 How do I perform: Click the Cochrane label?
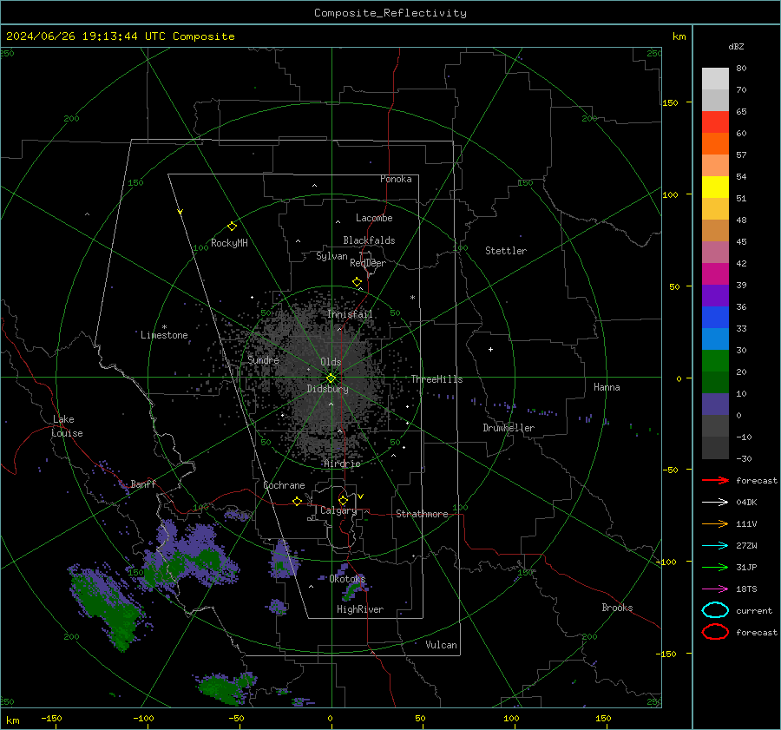(x=284, y=485)
